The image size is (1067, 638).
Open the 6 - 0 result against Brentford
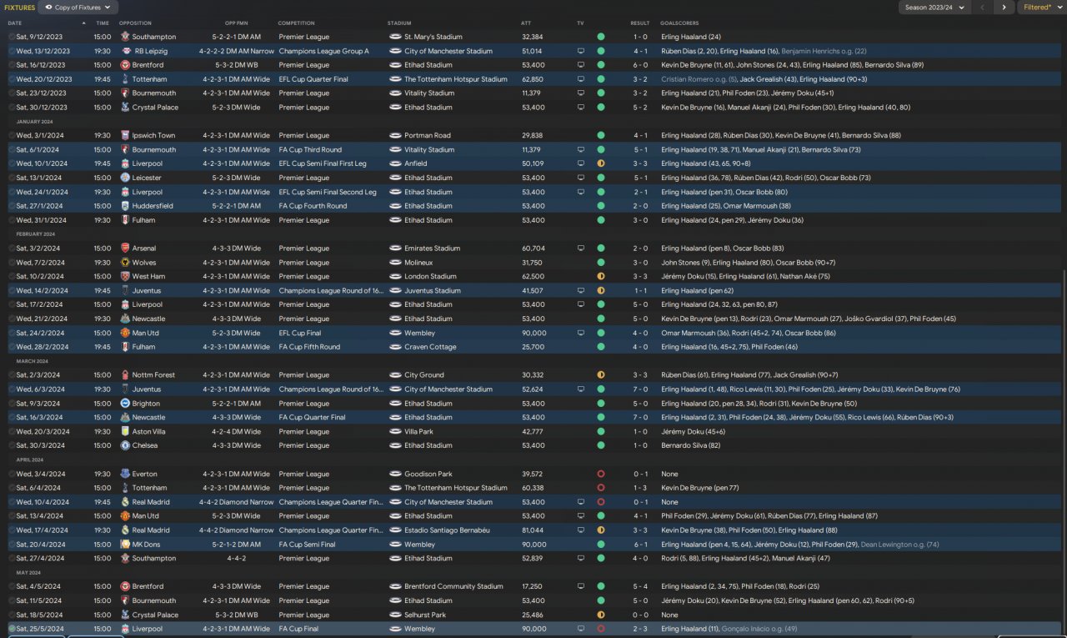click(639, 65)
